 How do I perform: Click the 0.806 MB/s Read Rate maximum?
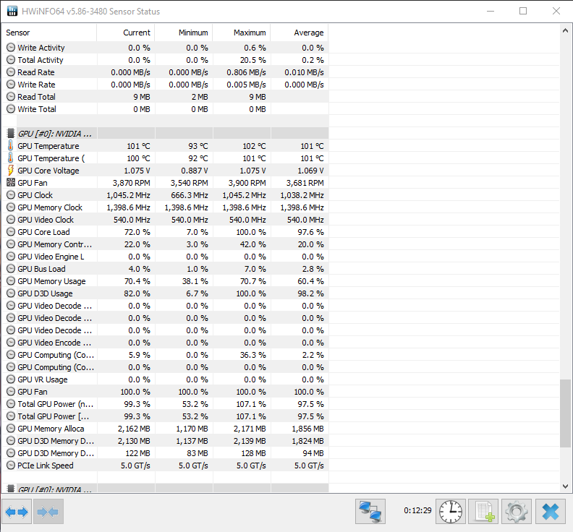[x=246, y=72]
